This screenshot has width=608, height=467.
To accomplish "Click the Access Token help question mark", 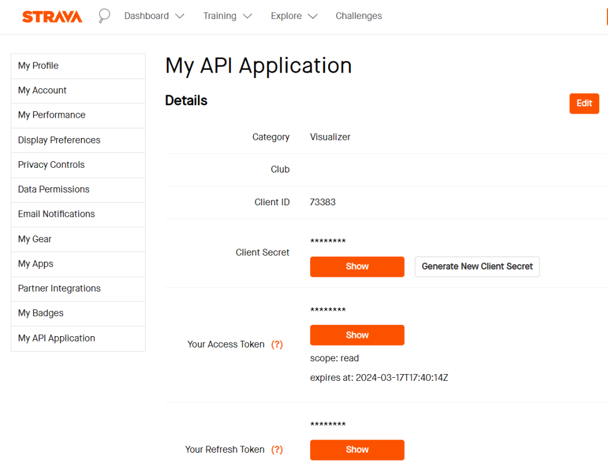I will [x=277, y=344].
